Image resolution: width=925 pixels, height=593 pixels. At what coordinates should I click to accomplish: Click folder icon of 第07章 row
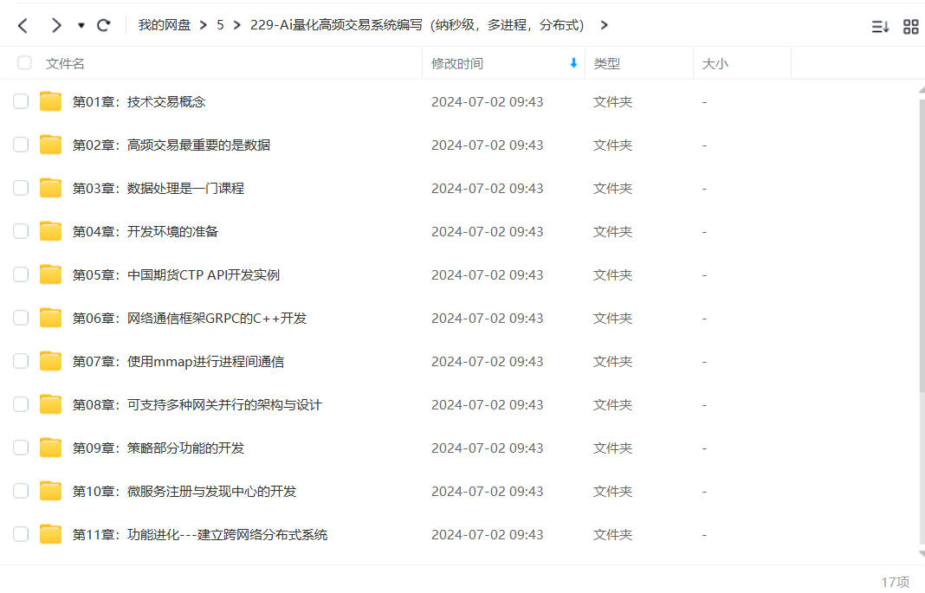pyautogui.click(x=51, y=361)
